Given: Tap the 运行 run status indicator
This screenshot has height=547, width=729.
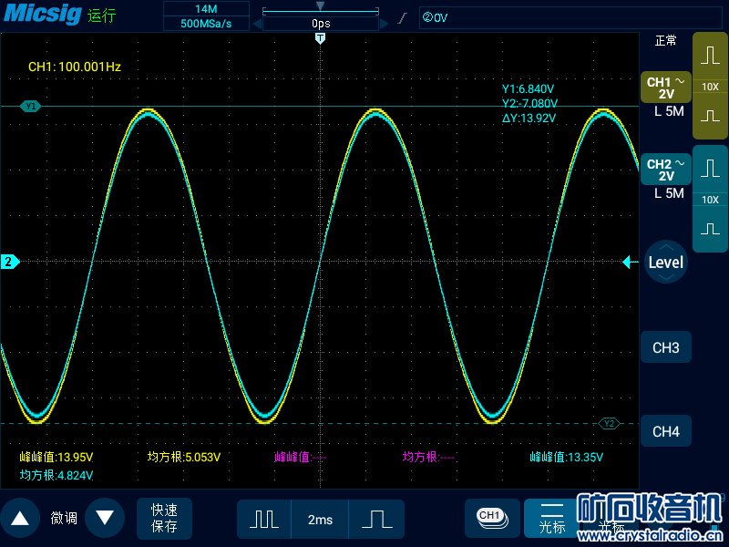Looking at the screenshot, I should pyautogui.click(x=101, y=15).
